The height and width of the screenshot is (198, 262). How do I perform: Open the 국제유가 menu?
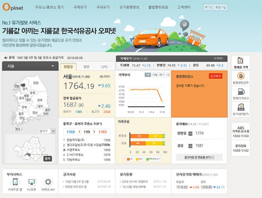(80, 7)
